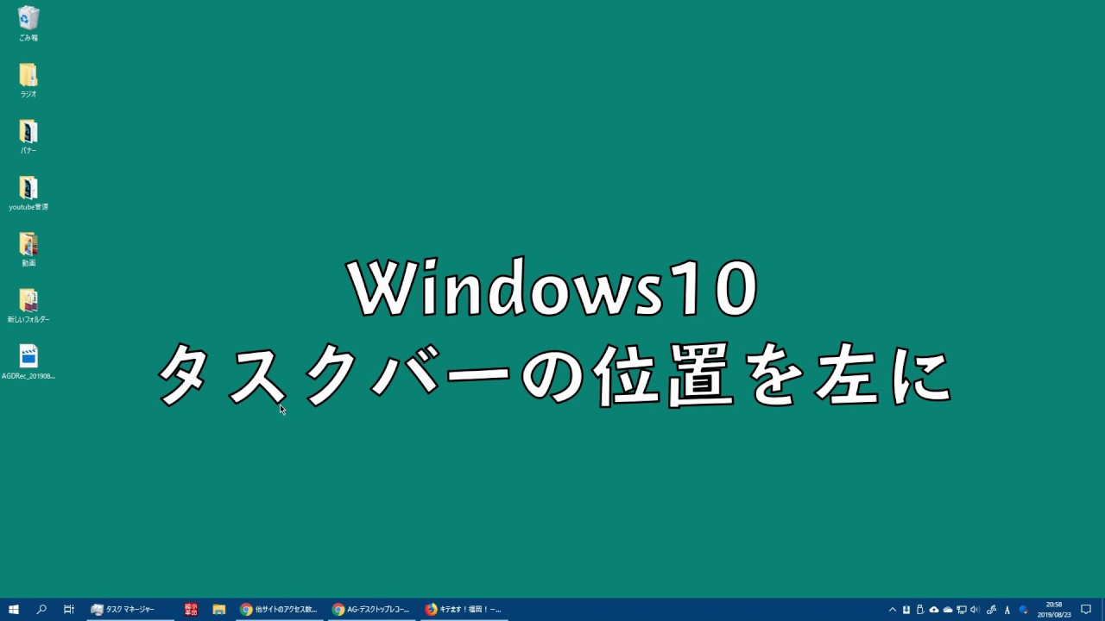The image size is (1105, 621).
Task: Open clock showing 20:58 2019/08/23
Action: tap(1054, 610)
